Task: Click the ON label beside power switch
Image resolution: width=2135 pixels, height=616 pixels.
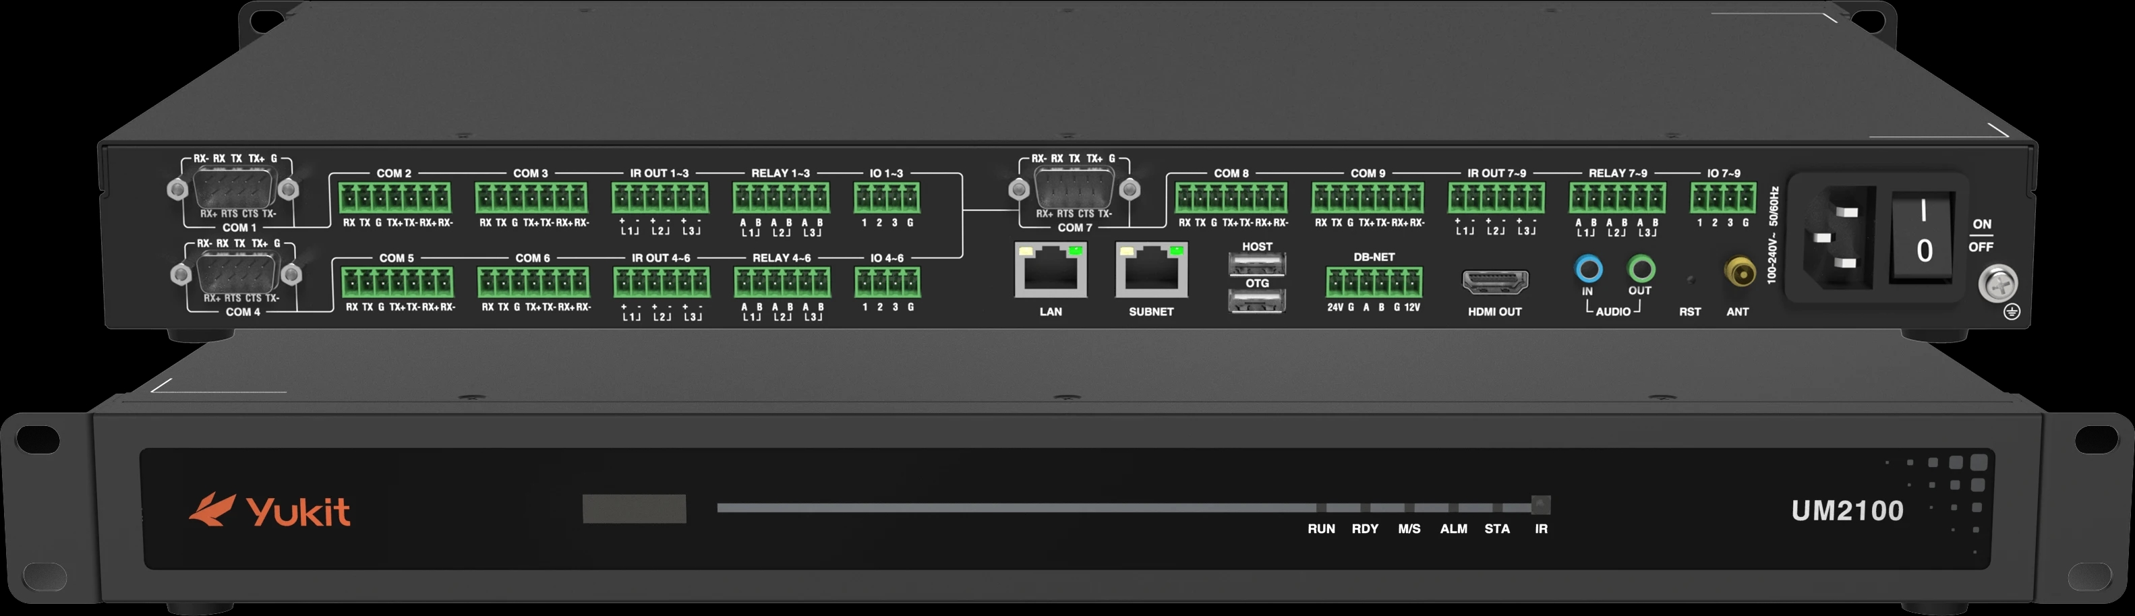Action: click(x=1982, y=224)
